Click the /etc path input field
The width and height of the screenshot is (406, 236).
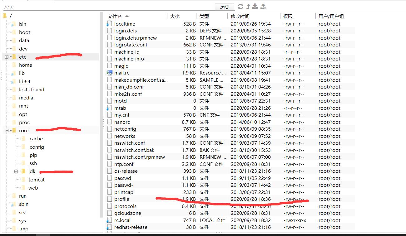click(108, 7)
